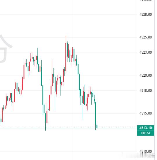The width and height of the screenshot is (157, 160).
Task: Click the vertical session separator line
Action: [74, 80]
